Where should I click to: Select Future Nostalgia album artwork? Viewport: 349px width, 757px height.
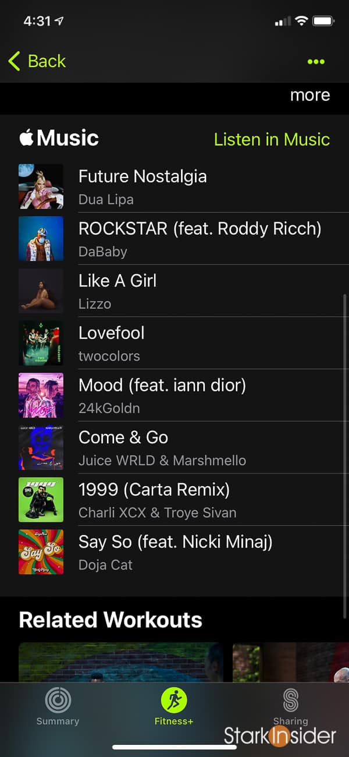(x=41, y=186)
